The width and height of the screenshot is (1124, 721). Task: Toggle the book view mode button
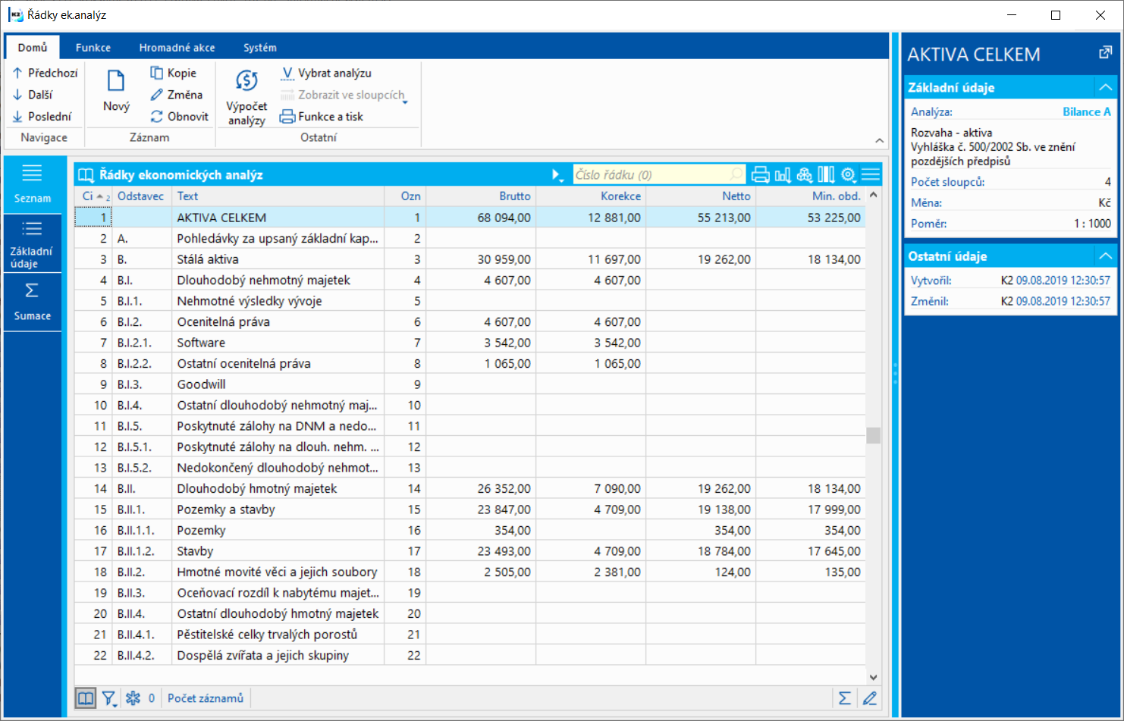[x=86, y=698]
